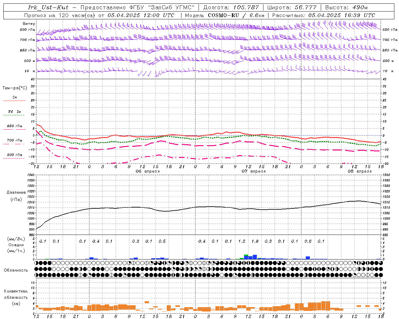Click the latitude value "Широта: 56.777"
This screenshot has width=399, height=319.
coord(292,7)
